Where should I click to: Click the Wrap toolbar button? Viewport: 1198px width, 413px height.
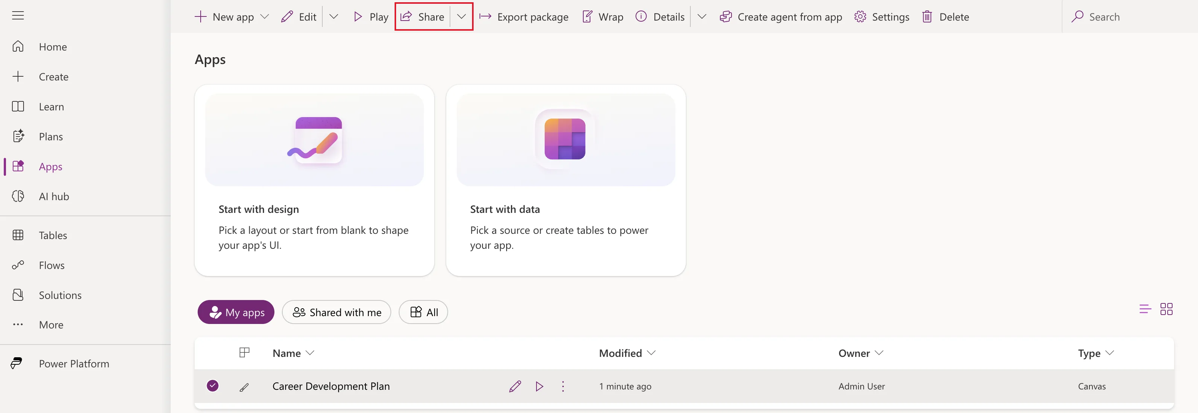point(603,17)
